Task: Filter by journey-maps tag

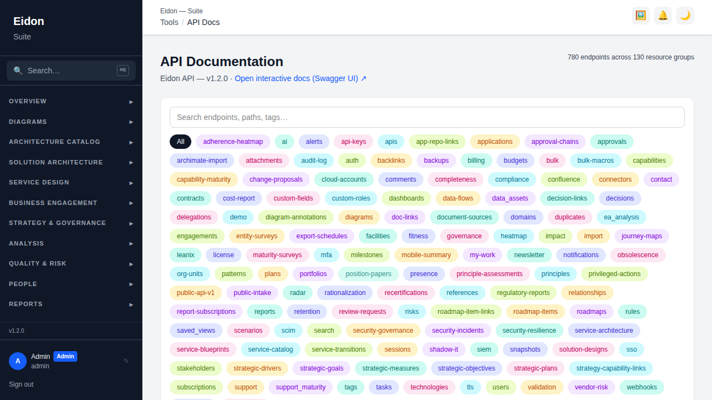Action: point(642,236)
